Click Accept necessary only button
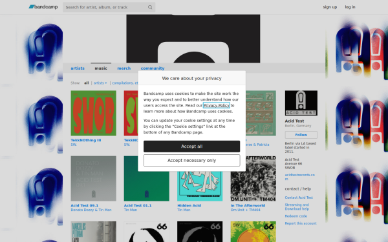Viewport: 388px width, 242px height. tap(192, 161)
